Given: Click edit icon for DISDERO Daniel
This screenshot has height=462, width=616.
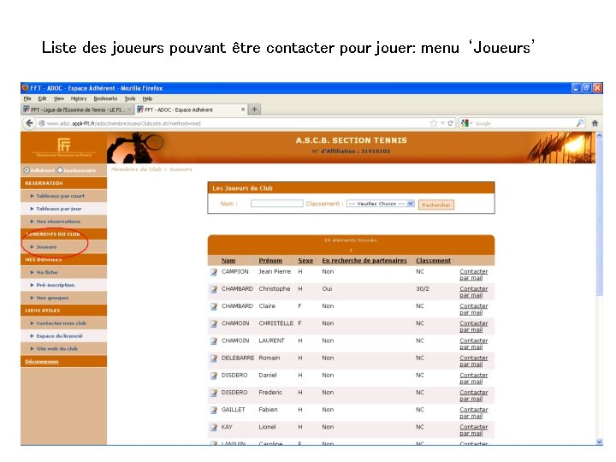Looking at the screenshot, I should pyautogui.click(x=214, y=376).
